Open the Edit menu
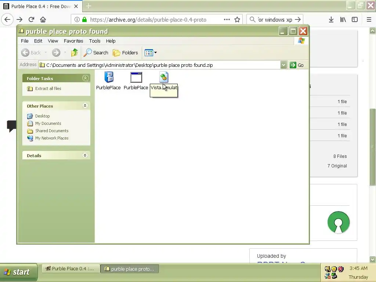Screen dimensions: 376x282 coord(38,41)
